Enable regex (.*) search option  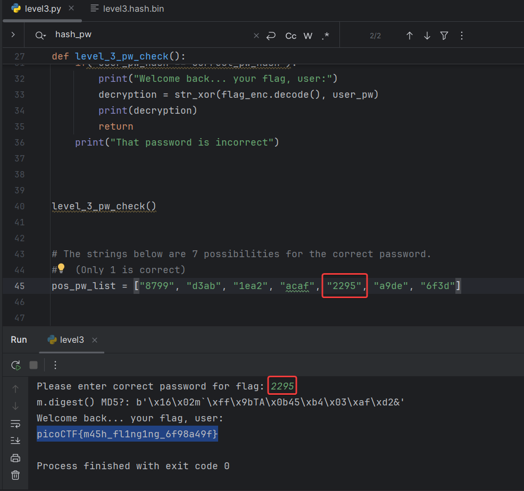pyautogui.click(x=325, y=36)
